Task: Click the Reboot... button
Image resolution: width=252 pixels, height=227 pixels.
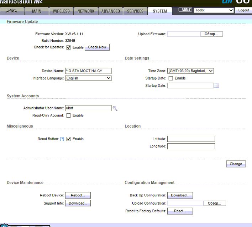Action: [78, 195]
